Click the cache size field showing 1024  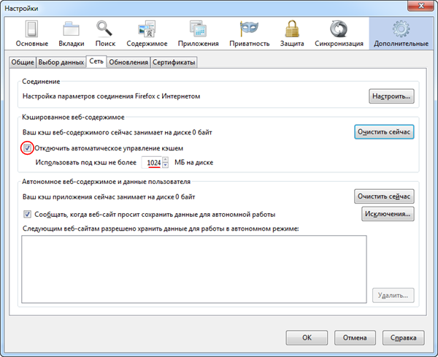(152, 163)
